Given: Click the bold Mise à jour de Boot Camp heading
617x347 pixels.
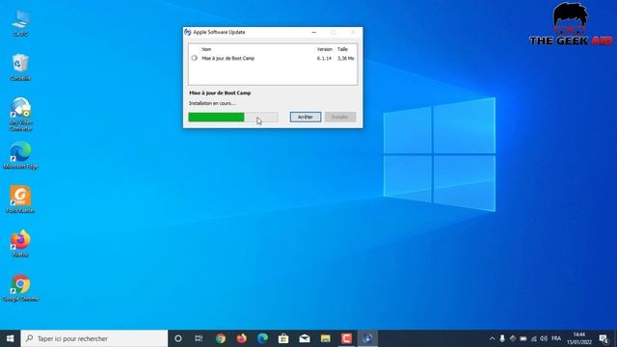Looking at the screenshot, I should click(220, 93).
